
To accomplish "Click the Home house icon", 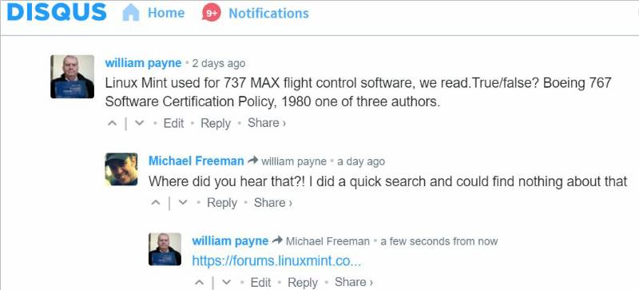I will 131,13.
